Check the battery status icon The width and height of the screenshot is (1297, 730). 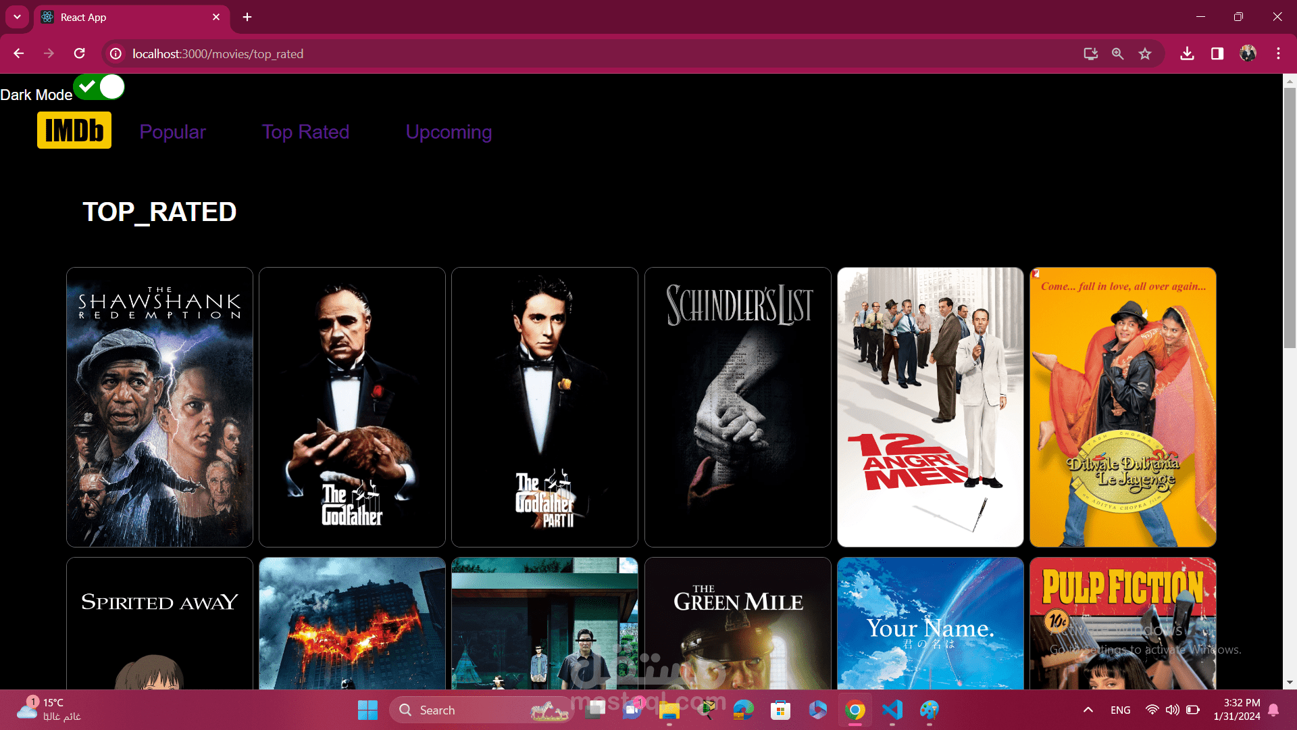[x=1193, y=710]
